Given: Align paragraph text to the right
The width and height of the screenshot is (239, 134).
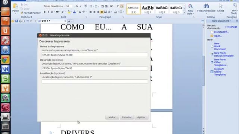Looking at the screenshot, I should tap(98, 12).
